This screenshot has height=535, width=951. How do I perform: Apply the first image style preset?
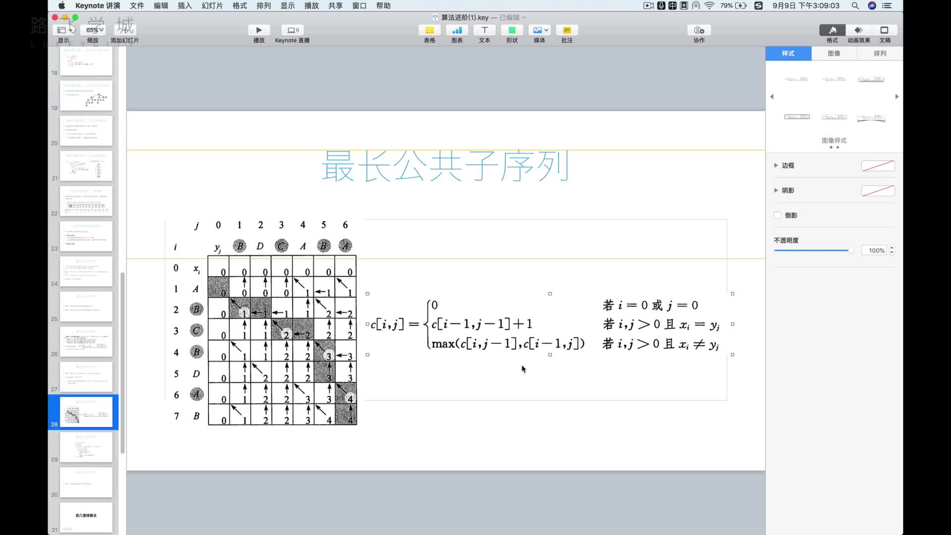tap(796, 79)
